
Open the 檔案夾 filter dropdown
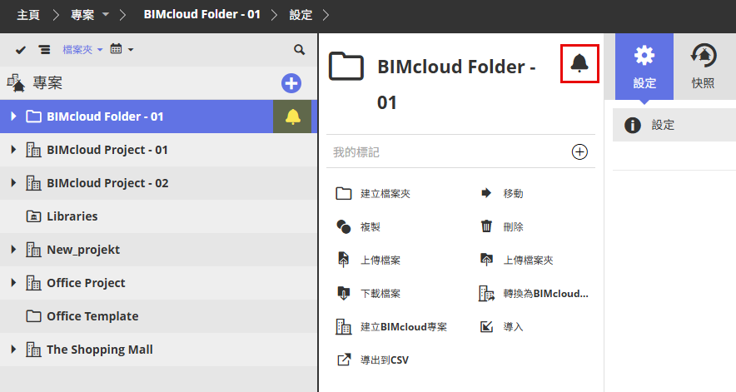pyautogui.click(x=82, y=49)
